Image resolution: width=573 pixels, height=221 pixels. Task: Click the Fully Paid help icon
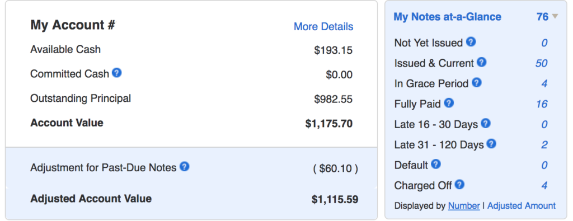(x=449, y=103)
